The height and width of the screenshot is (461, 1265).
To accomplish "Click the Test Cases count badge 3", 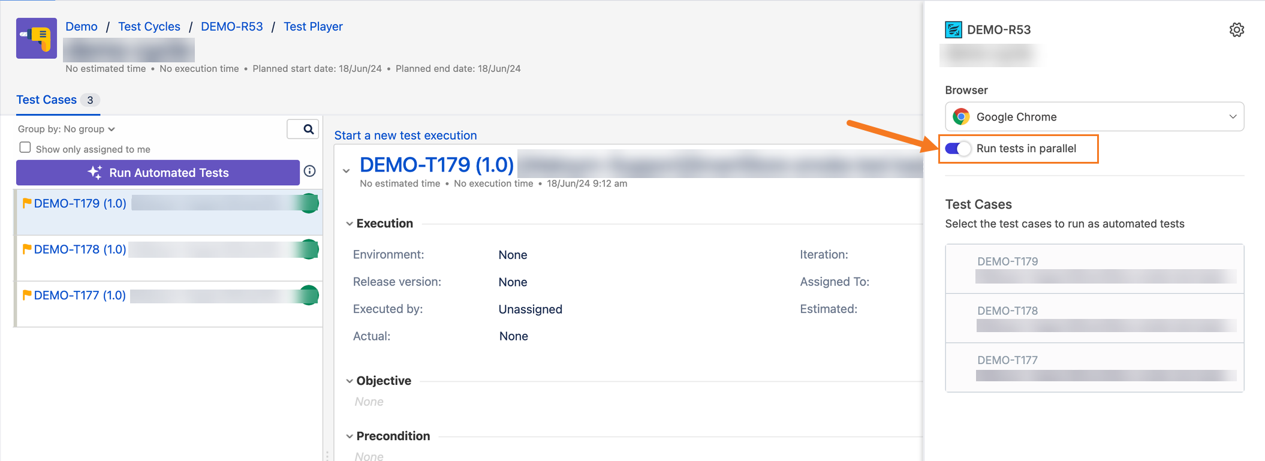I will pyautogui.click(x=90, y=100).
